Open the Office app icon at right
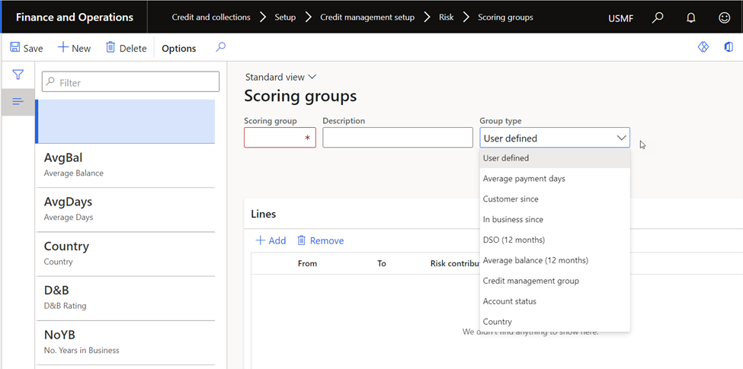743x369 pixels. point(728,47)
